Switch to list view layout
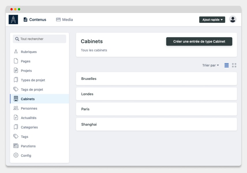 coord(227,65)
